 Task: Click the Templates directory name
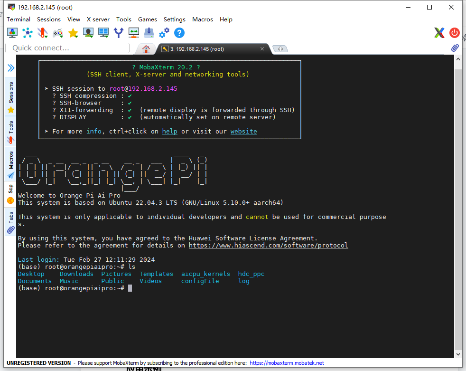(156, 274)
